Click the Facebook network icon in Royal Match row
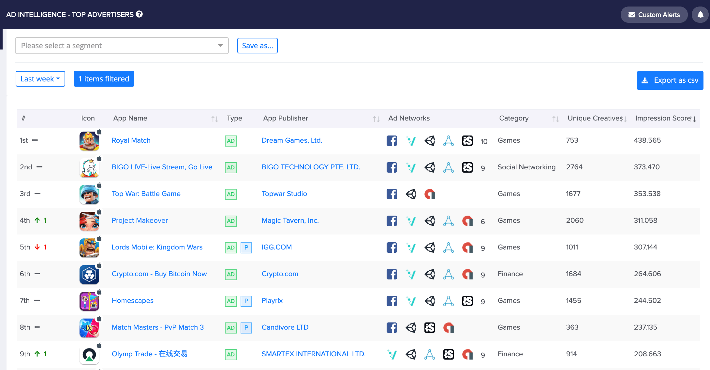This screenshot has height=370, width=710. coord(392,141)
